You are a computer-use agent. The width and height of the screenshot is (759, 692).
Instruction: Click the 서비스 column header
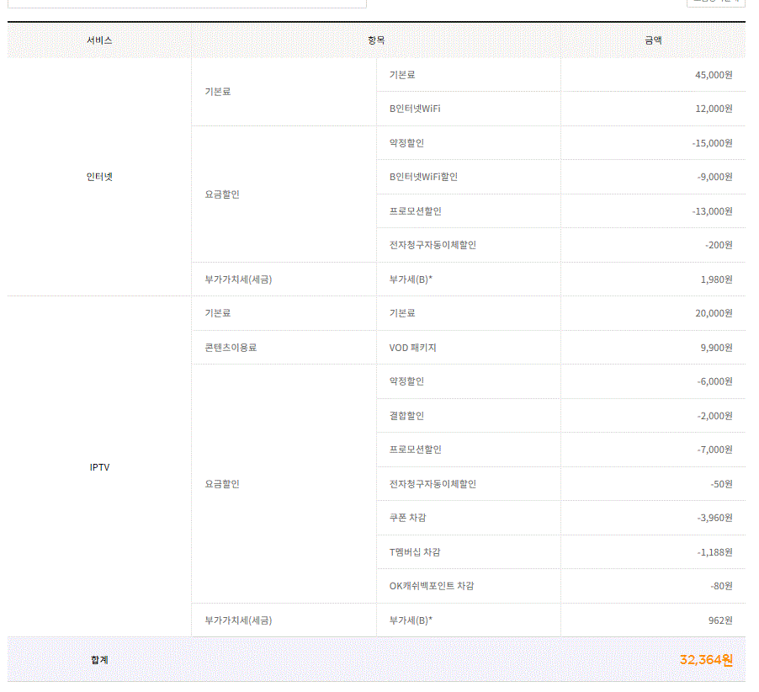tap(99, 40)
